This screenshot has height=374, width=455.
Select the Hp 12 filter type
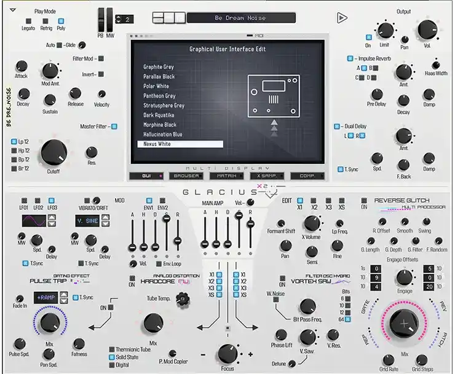(14, 150)
